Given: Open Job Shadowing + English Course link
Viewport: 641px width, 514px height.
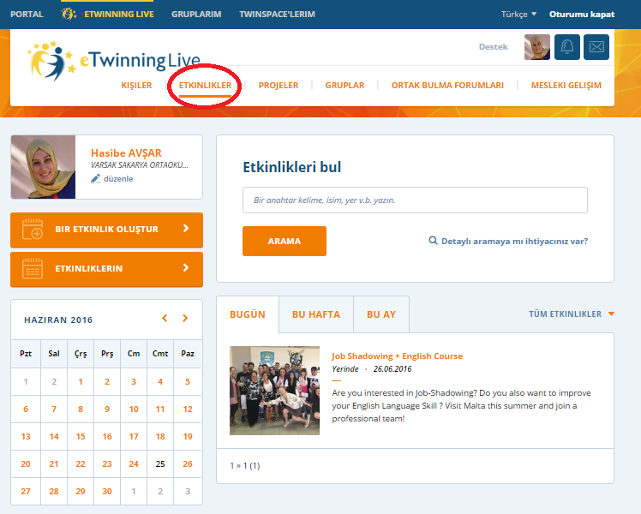Looking at the screenshot, I should [x=397, y=356].
